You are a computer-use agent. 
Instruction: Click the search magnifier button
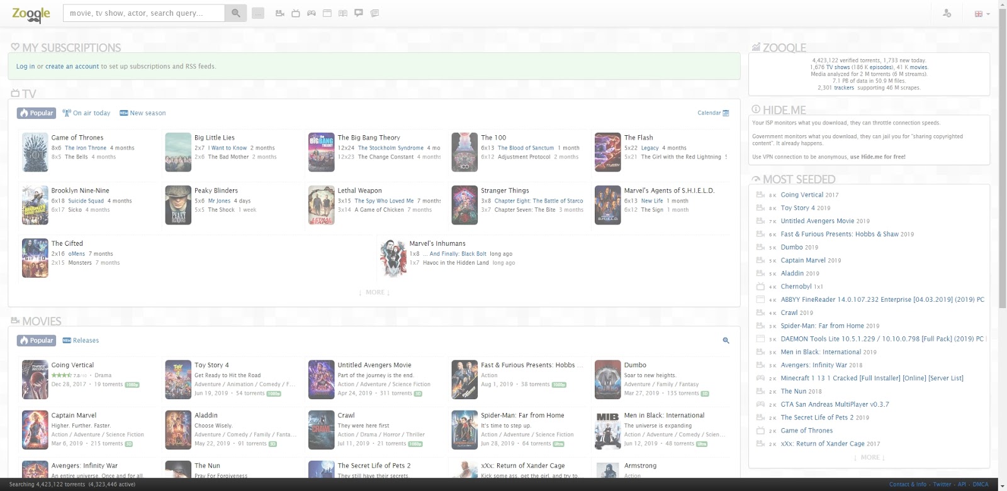pyautogui.click(x=236, y=13)
